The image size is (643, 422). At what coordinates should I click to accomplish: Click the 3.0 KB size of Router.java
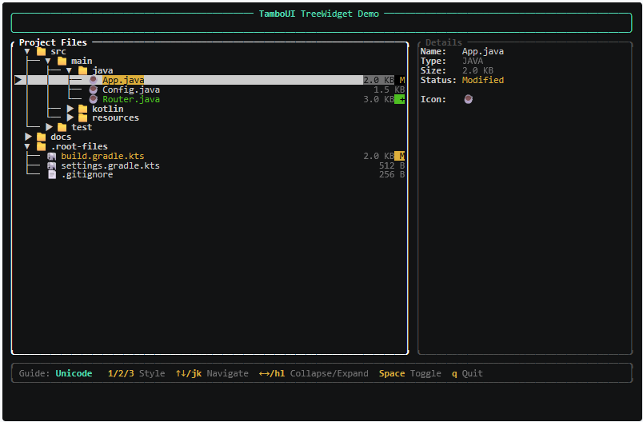378,99
